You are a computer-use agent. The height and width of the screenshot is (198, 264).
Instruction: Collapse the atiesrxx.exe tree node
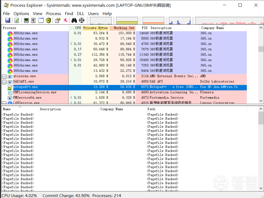click(x=4, y=77)
